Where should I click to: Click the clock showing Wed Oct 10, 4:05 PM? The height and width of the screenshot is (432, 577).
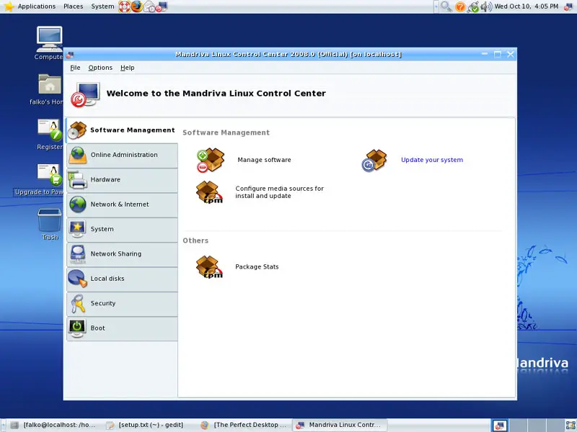(527, 6)
